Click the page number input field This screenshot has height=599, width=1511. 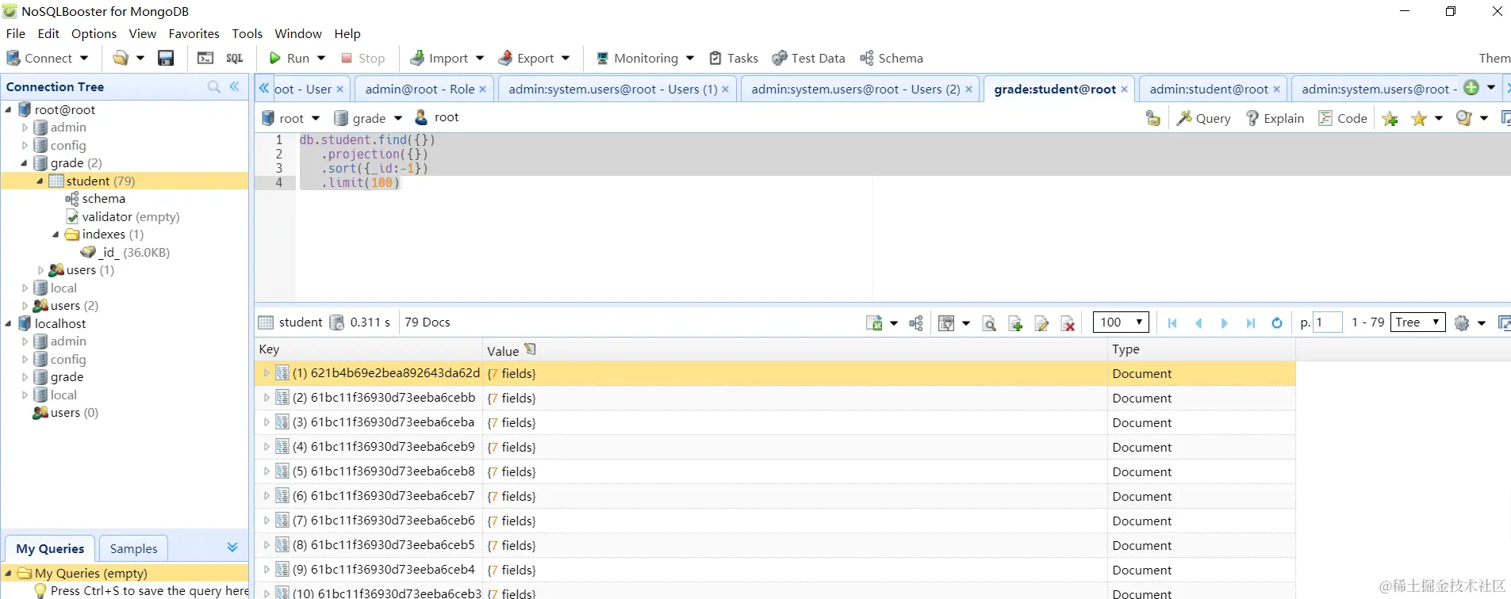click(1328, 322)
